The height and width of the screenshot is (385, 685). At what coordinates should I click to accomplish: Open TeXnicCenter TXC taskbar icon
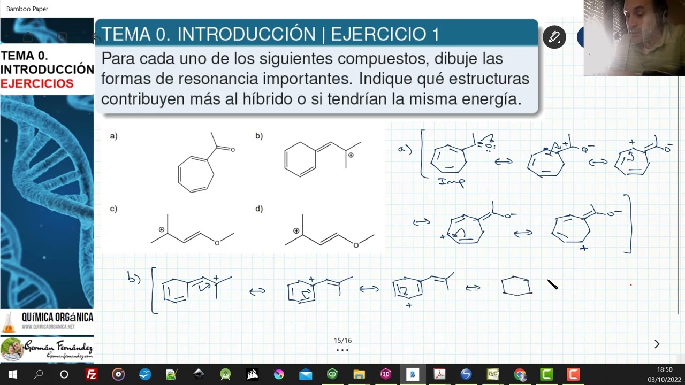click(493, 374)
